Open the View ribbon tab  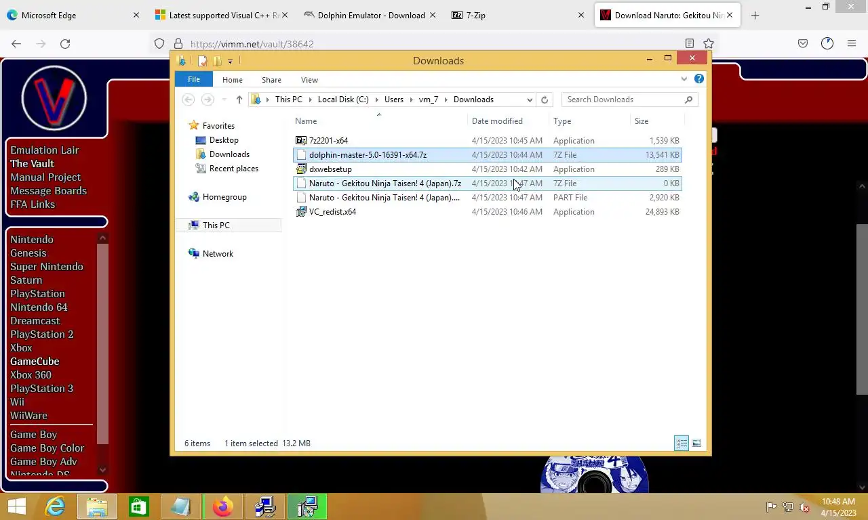pos(309,80)
